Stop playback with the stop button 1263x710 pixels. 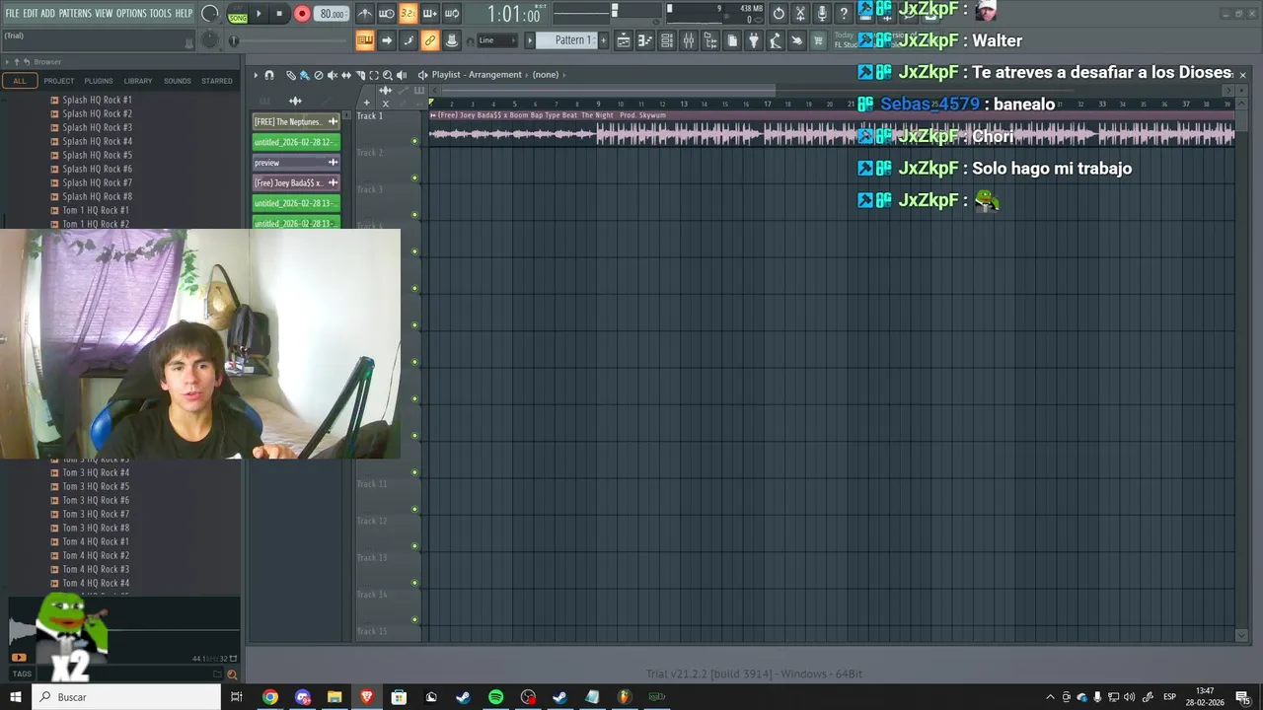tap(279, 14)
